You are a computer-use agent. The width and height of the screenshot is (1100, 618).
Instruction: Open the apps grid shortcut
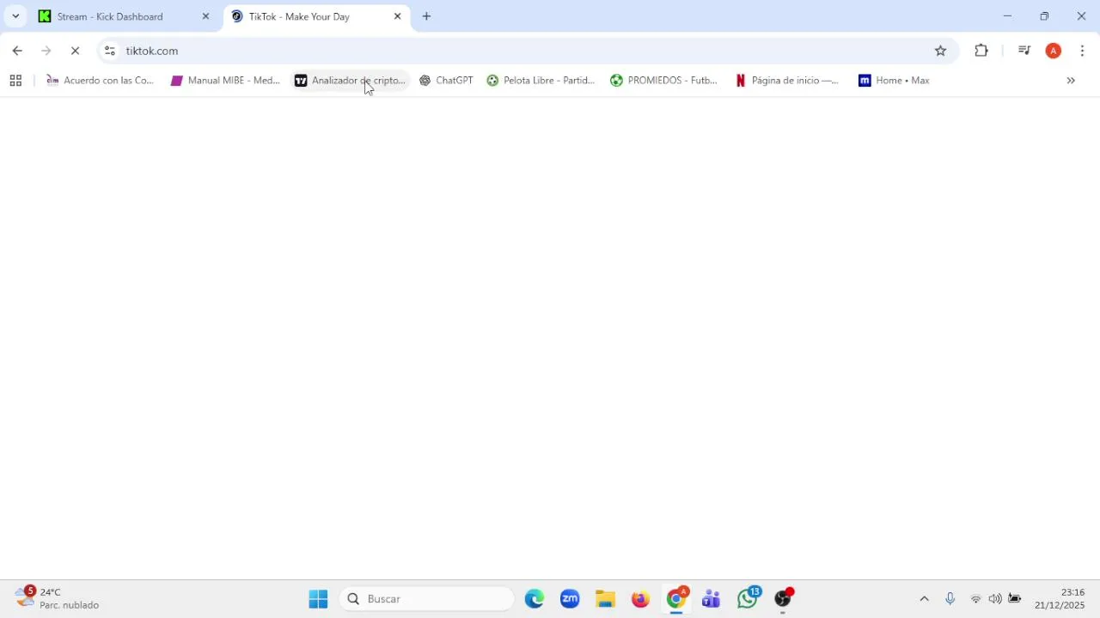(15, 81)
